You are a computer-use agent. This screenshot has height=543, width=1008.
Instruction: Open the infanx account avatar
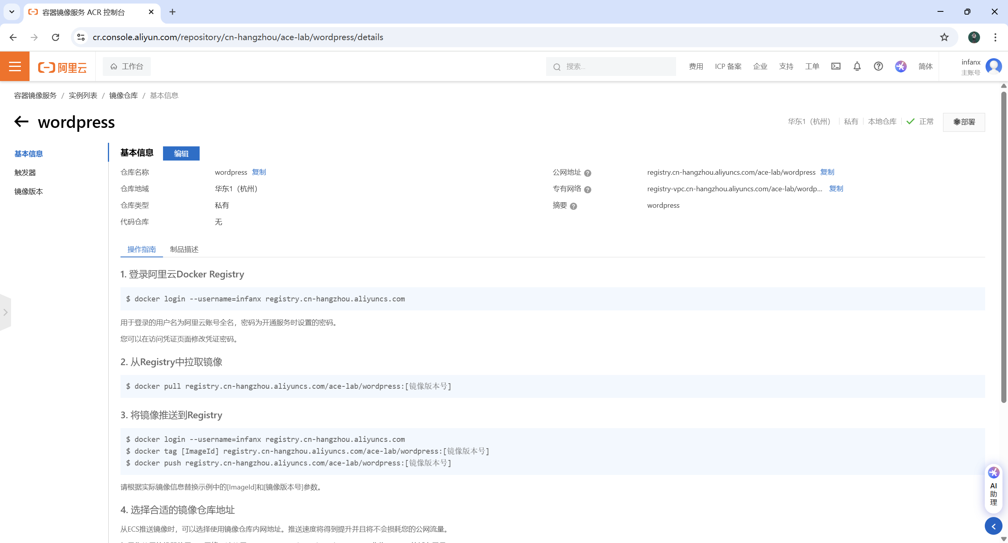[x=993, y=66]
